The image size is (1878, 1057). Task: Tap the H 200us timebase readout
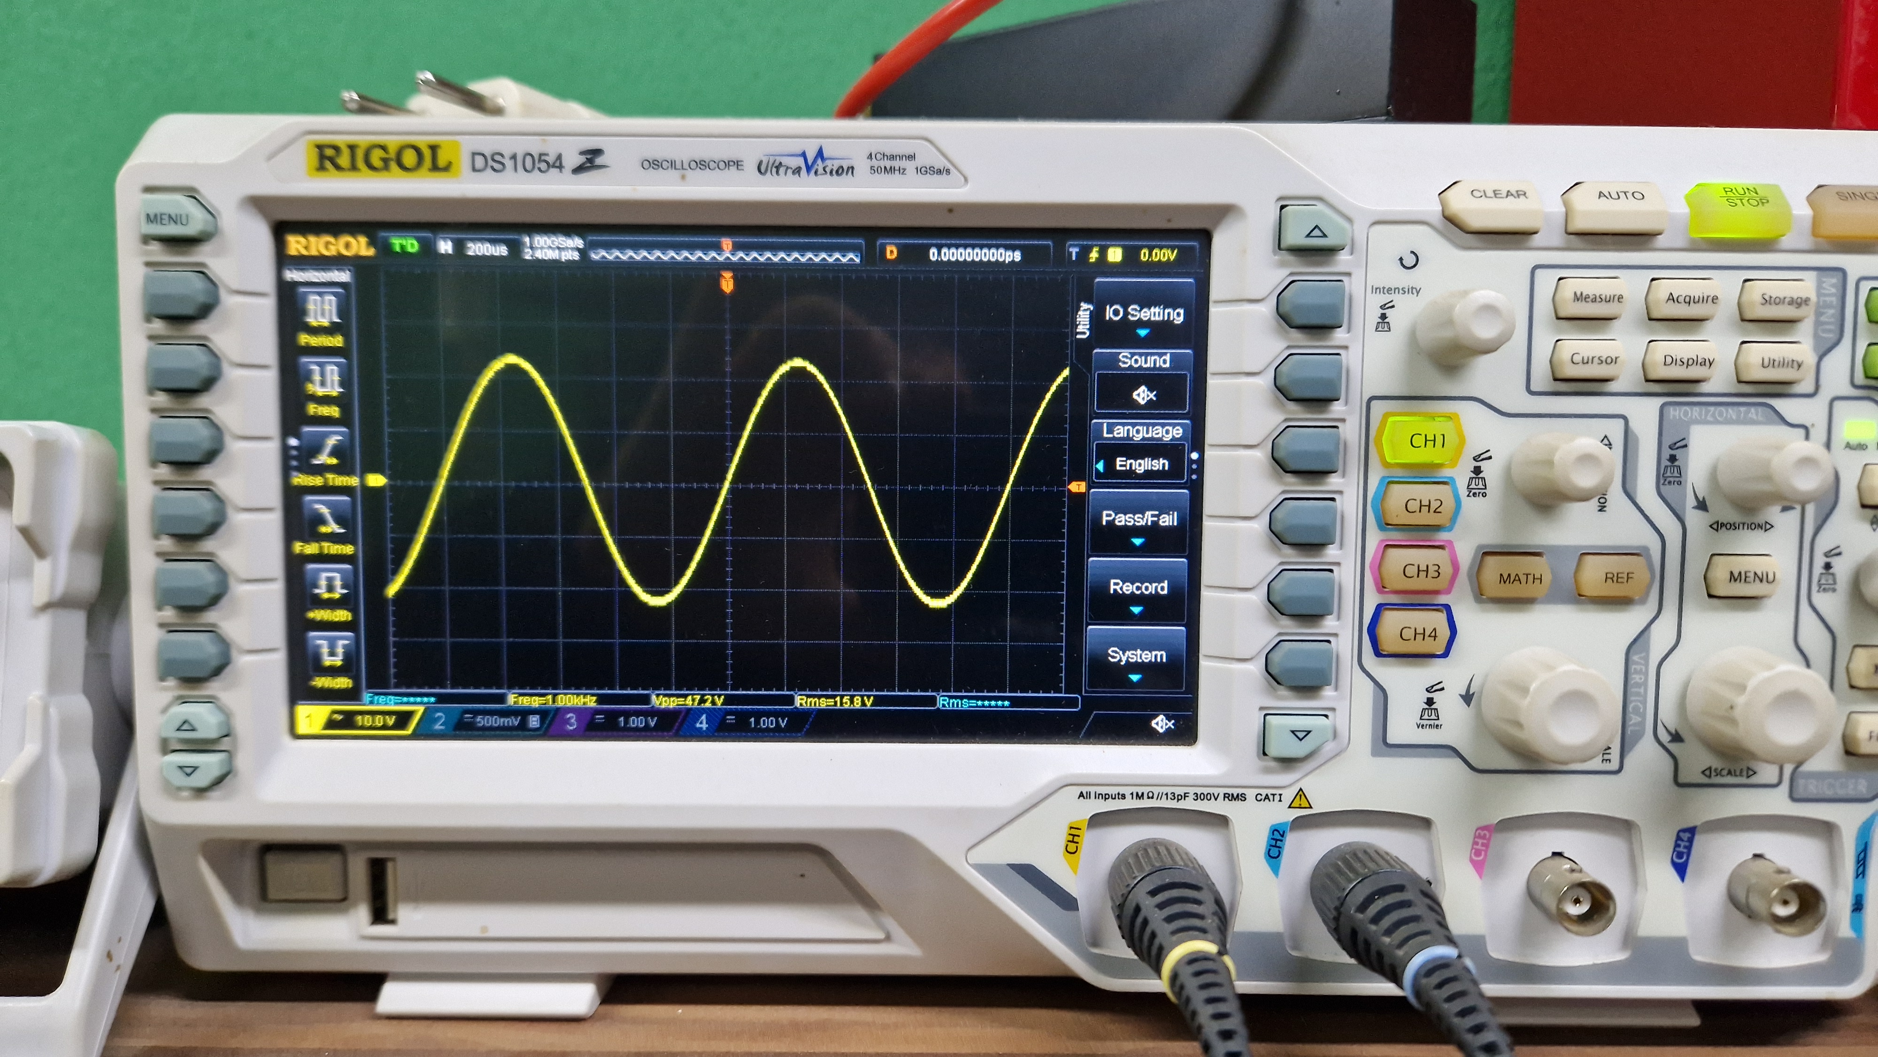click(x=473, y=249)
